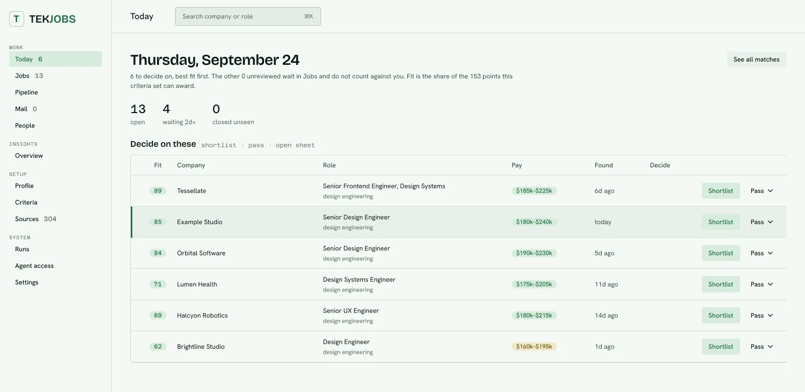Shortlist the Brightline Studio role
This screenshot has width=805, height=392.
pyautogui.click(x=720, y=346)
